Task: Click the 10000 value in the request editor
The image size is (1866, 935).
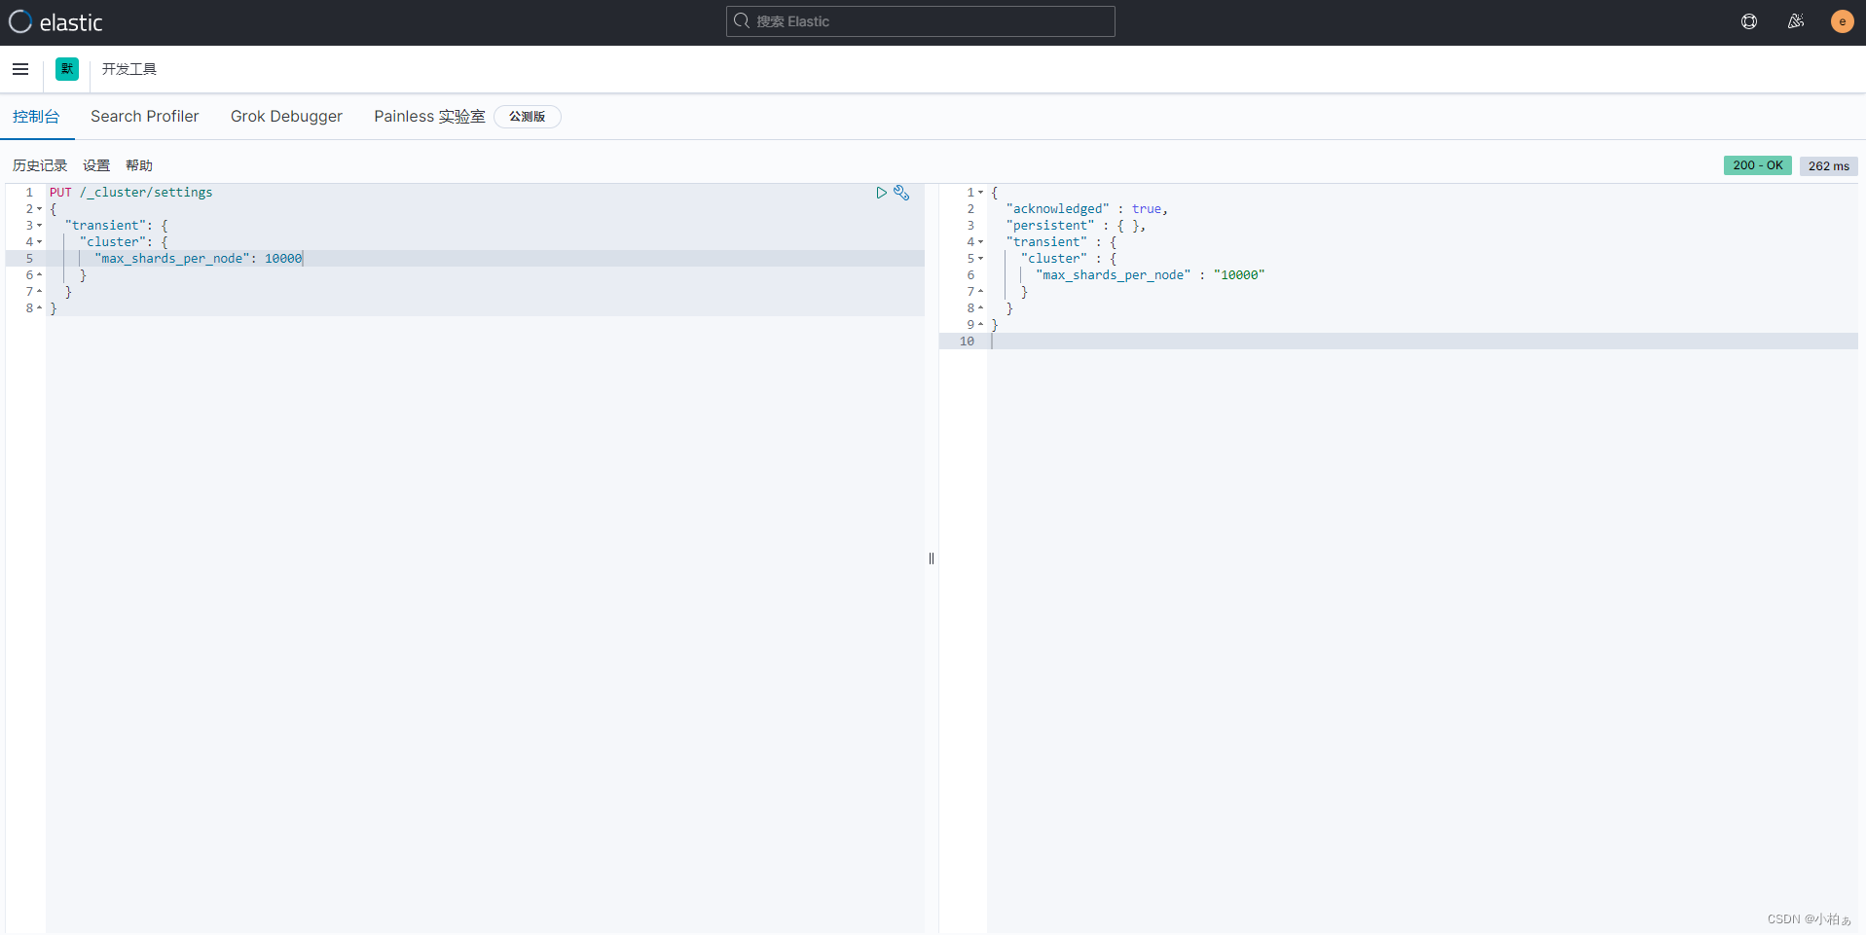Action: coord(283,259)
